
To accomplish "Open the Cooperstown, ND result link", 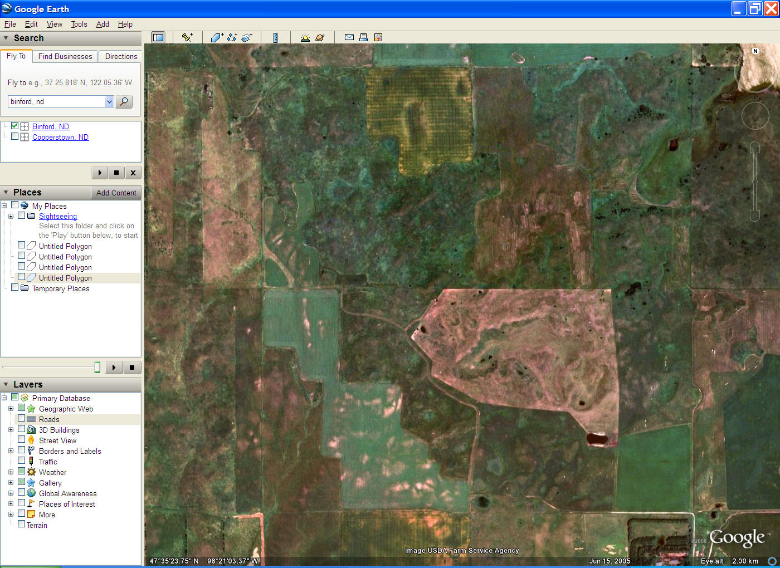I will click(60, 137).
